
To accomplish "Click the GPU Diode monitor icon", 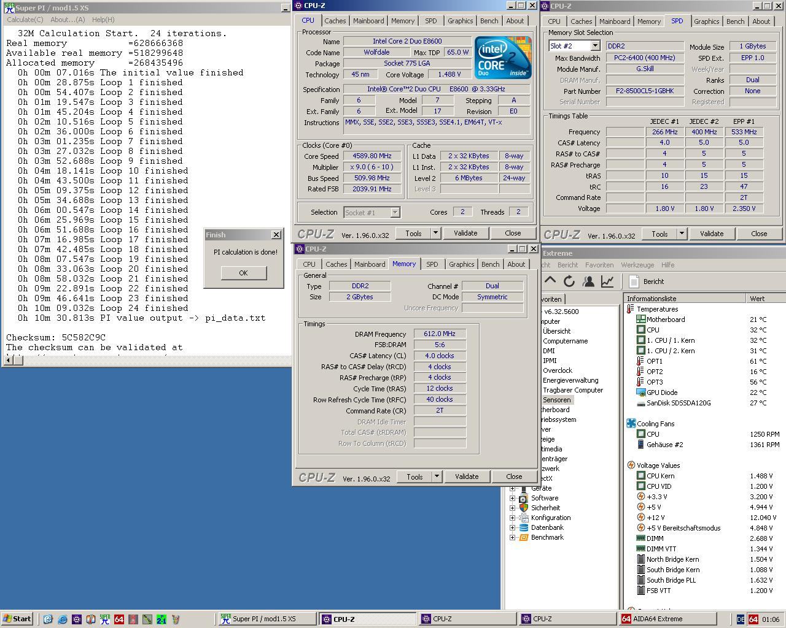I will pos(641,392).
